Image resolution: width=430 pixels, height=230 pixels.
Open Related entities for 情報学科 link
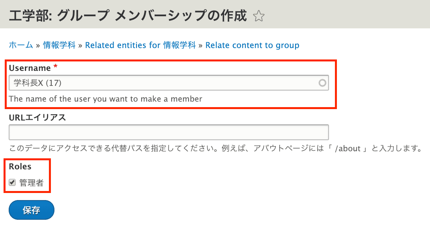[140, 45]
